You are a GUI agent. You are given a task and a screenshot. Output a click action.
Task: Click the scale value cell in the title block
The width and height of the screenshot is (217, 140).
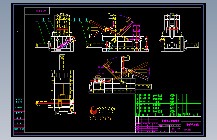click(x=178, y=129)
